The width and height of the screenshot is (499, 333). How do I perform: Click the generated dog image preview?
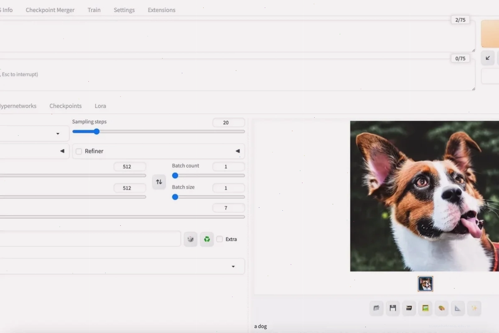click(425, 196)
